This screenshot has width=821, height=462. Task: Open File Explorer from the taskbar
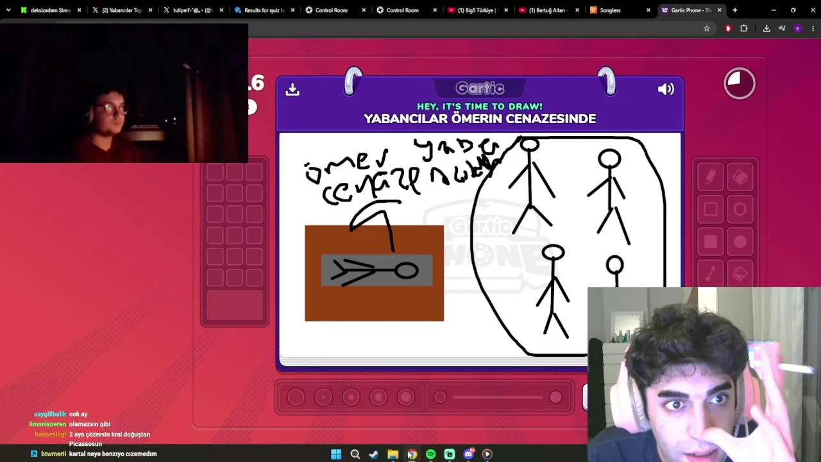pos(393,454)
